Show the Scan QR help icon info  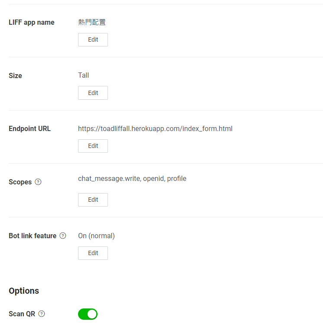pyautogui.click(x=42, y=314)
